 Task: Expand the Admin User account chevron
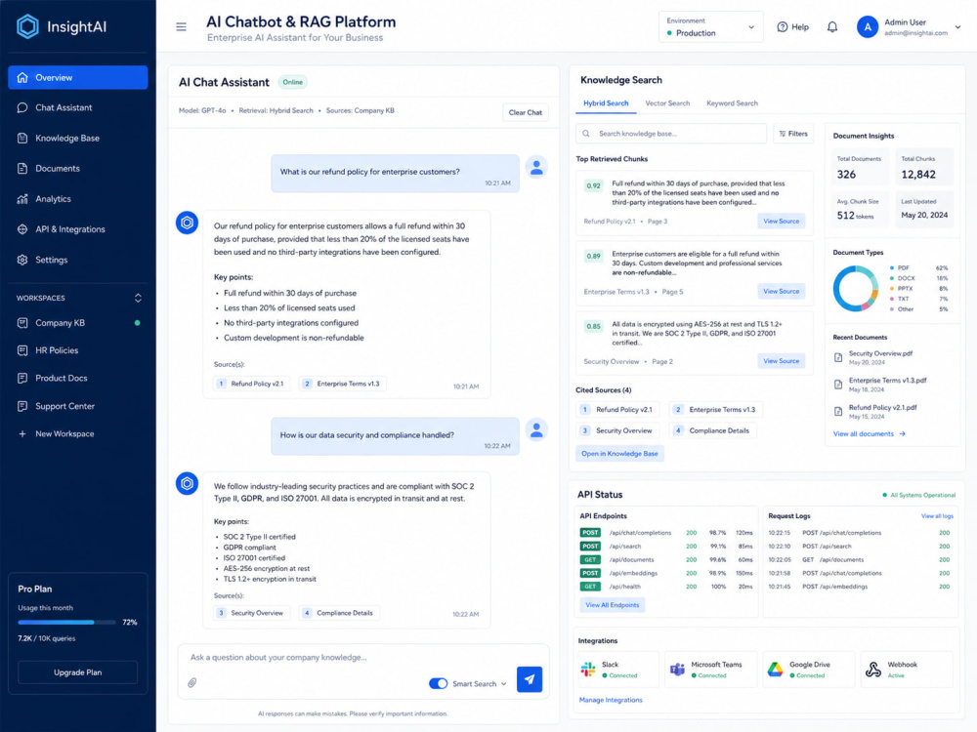click(957, 27)
